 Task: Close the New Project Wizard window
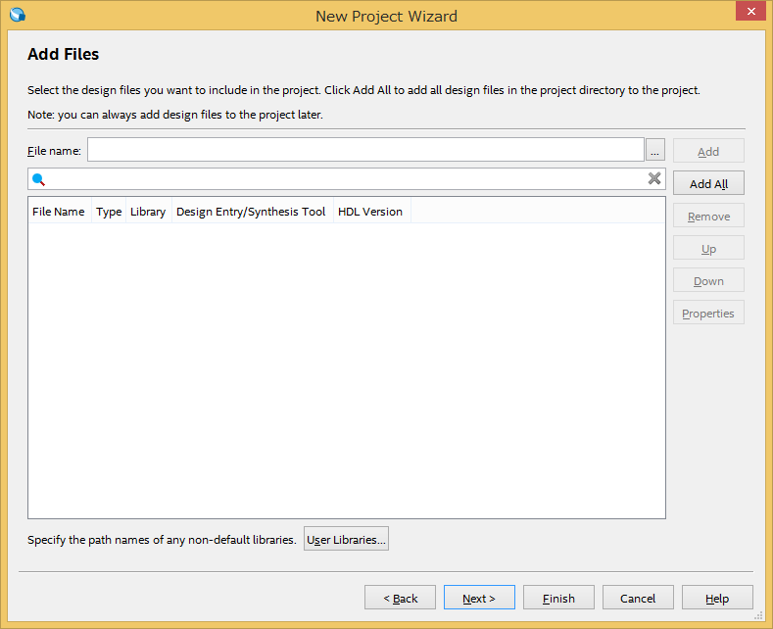click(x=750, y=11)
